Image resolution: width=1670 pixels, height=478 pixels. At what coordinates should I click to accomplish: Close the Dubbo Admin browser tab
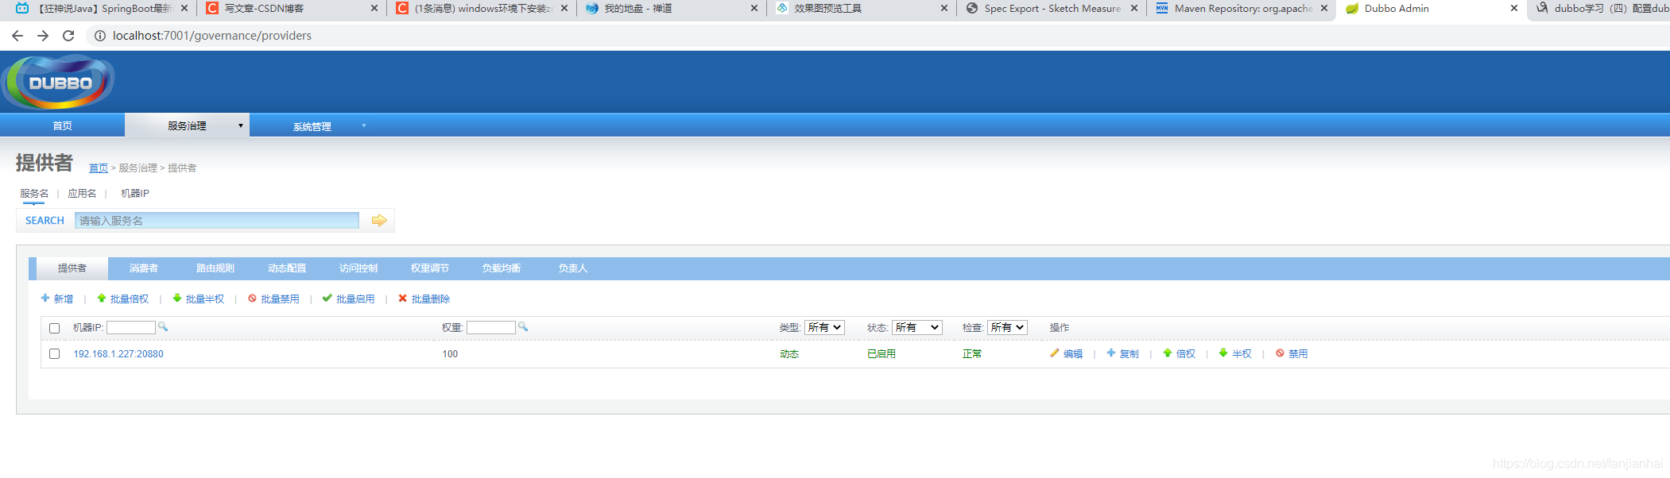point(1513,9)
